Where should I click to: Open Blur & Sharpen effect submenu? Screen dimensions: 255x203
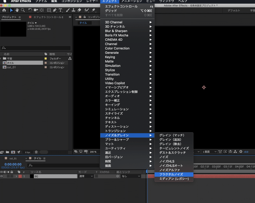click(x=127, y=31)
